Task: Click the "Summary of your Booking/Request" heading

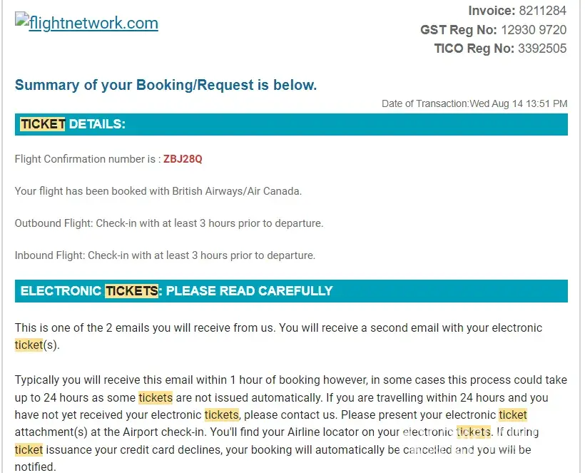Action: [166, 85]
